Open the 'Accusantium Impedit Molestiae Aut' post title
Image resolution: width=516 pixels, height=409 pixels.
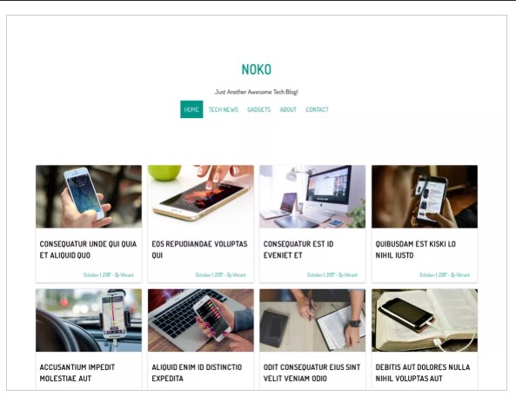(77, 373)
